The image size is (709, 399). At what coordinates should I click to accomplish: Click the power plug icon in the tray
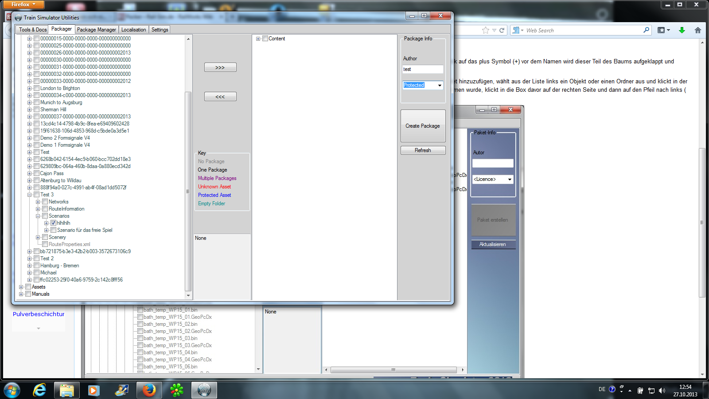pos(640,391)
